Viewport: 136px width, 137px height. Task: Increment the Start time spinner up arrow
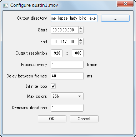[81, 28]
